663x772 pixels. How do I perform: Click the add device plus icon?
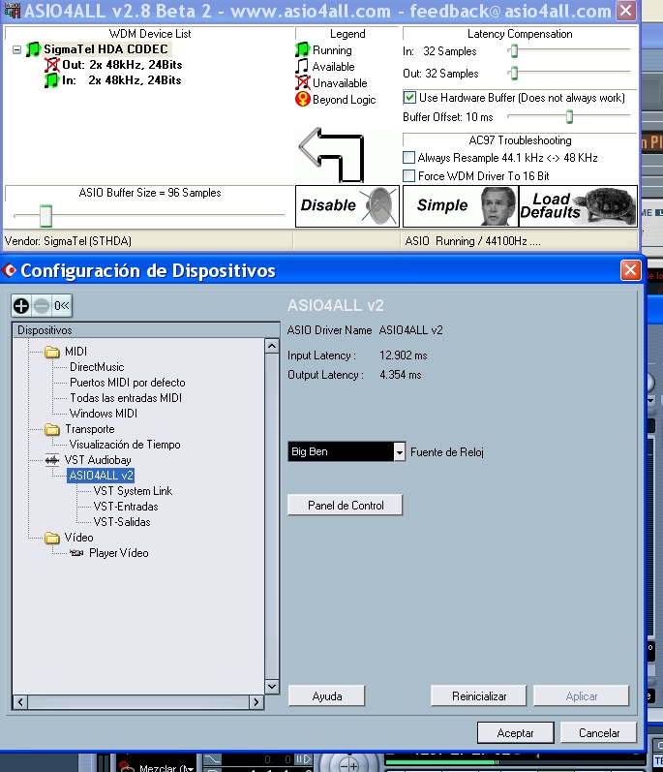coord(21,306)
